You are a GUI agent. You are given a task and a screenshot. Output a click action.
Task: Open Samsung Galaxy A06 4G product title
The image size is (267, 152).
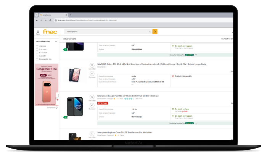pyautogui.click(x=152, y=64)
